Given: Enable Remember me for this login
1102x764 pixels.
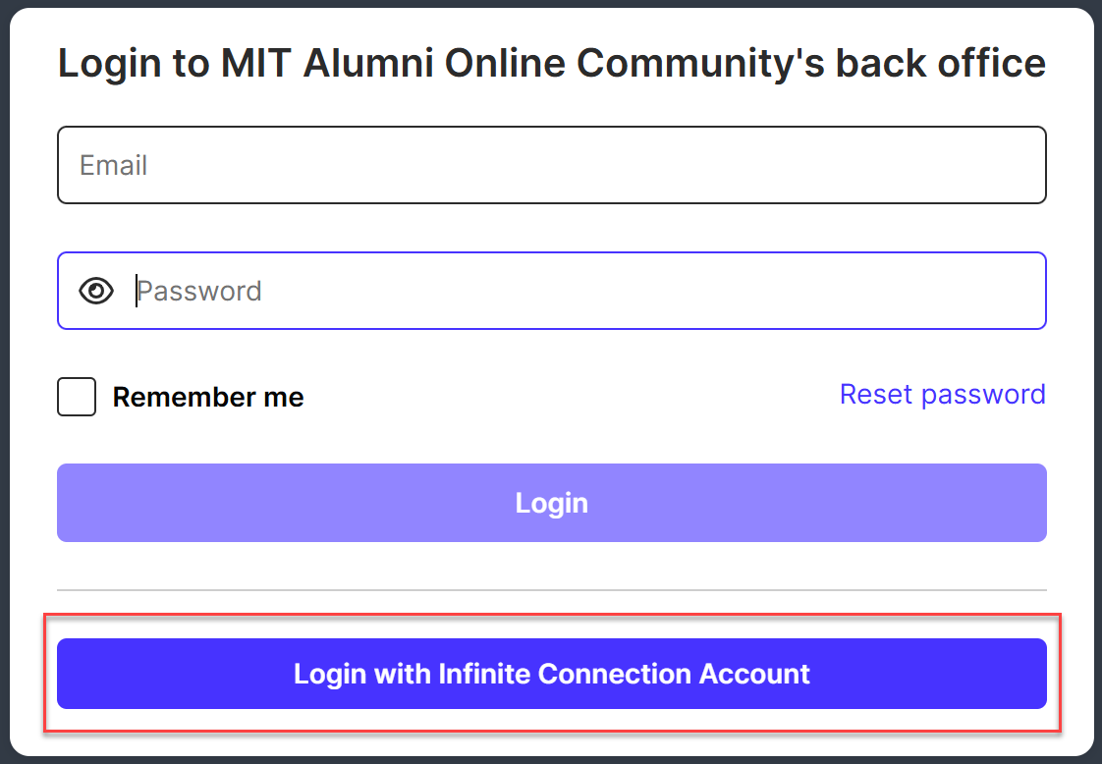Looking at the screenshot, I should click(x=77, y=397).
